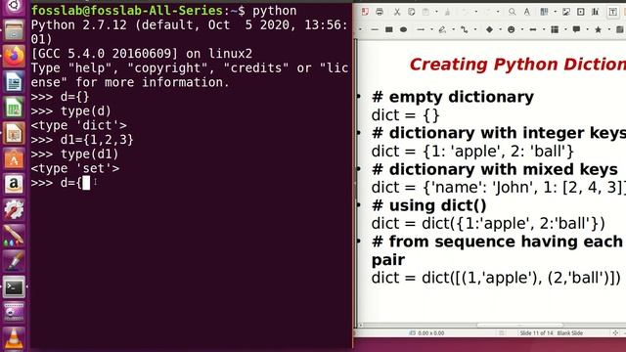Open LibreOffice Impress from the launcher
The image size is (626, 352).
pyautogui.click(x=14, y=133)
